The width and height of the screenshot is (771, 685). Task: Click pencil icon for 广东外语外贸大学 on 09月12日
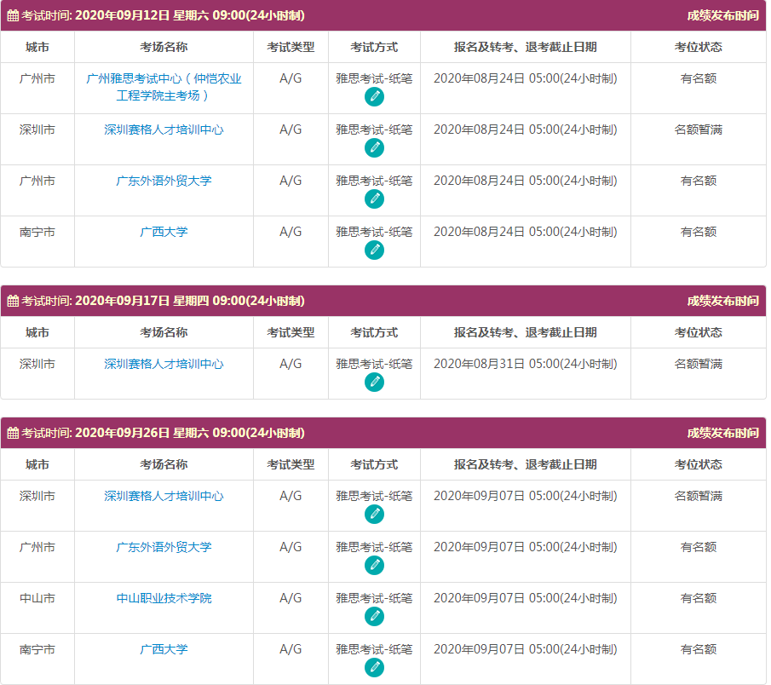(x=374, y=199)
